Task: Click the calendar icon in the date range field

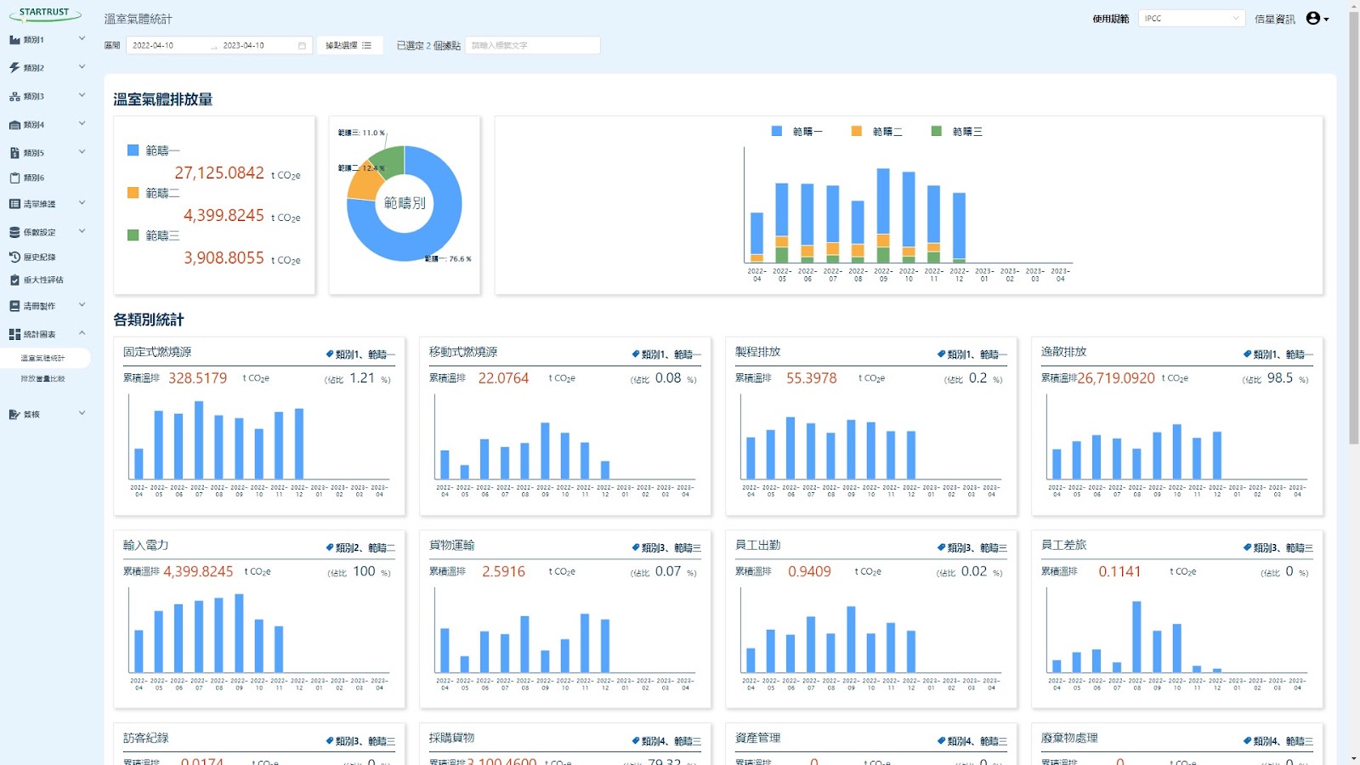Action: coord(302,46)
